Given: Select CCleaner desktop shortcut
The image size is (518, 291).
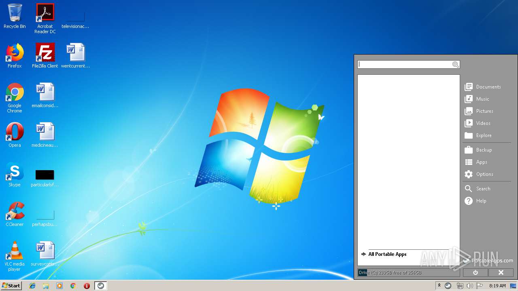Looking at the screenshot, I should click(x=15, y=214).
